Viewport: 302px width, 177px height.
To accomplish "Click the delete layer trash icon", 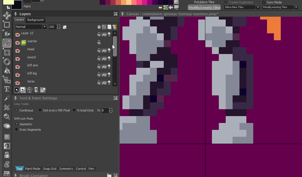I will 29,90.
